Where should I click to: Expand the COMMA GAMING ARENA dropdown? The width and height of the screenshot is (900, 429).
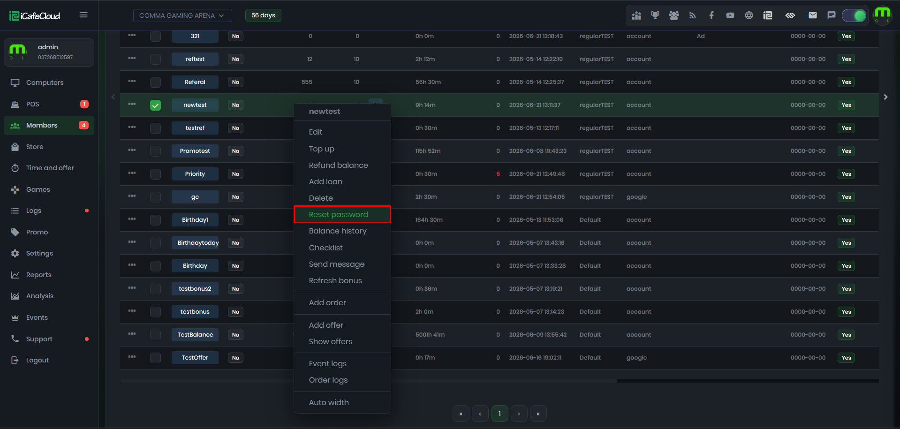pyautogui.click(x=182, y=15)
